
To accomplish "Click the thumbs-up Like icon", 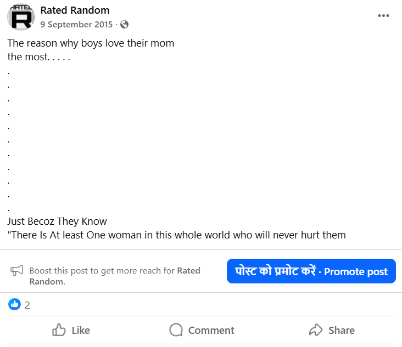I will click(59, 330).
